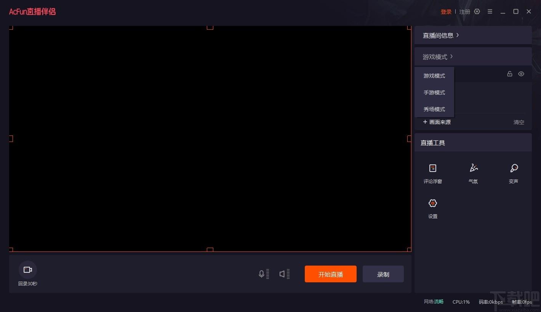Image resolution: width=541 pixels, height=312 pixels.
Task: Select 秀场模式 from the mode list
Action: 434,109
